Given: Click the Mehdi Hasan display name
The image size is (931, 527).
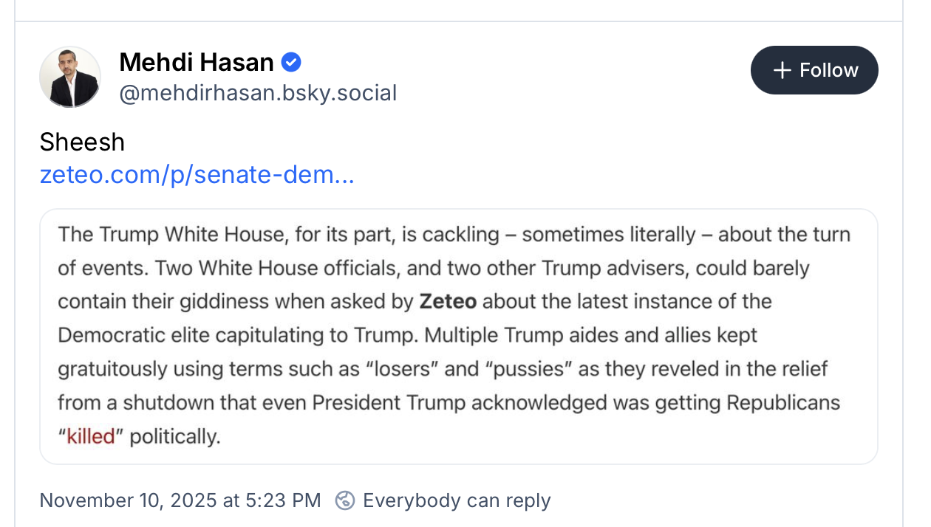Looking at the screenshot, I should click(x=197, y=62).
